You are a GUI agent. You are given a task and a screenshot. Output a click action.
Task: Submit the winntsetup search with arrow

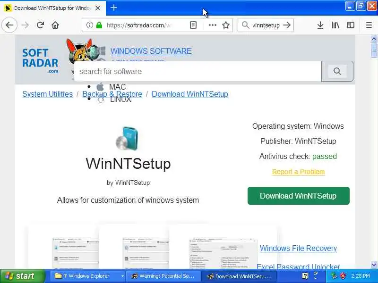[x=287, y=25]
